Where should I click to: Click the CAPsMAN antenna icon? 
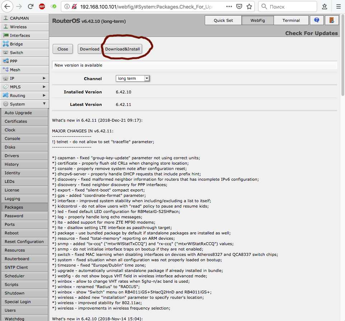pos(6,18)
